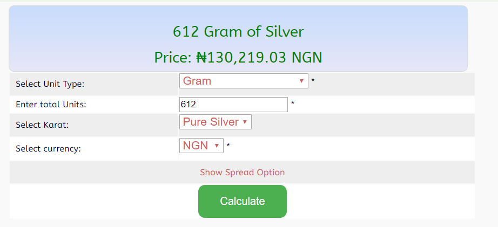Click the "Select currency:" label

tap(48, 148)
